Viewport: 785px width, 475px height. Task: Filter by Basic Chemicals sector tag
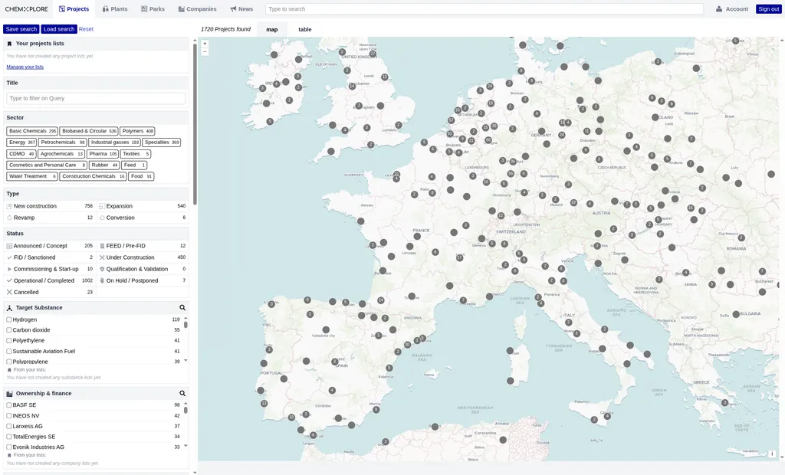(32, 131)
